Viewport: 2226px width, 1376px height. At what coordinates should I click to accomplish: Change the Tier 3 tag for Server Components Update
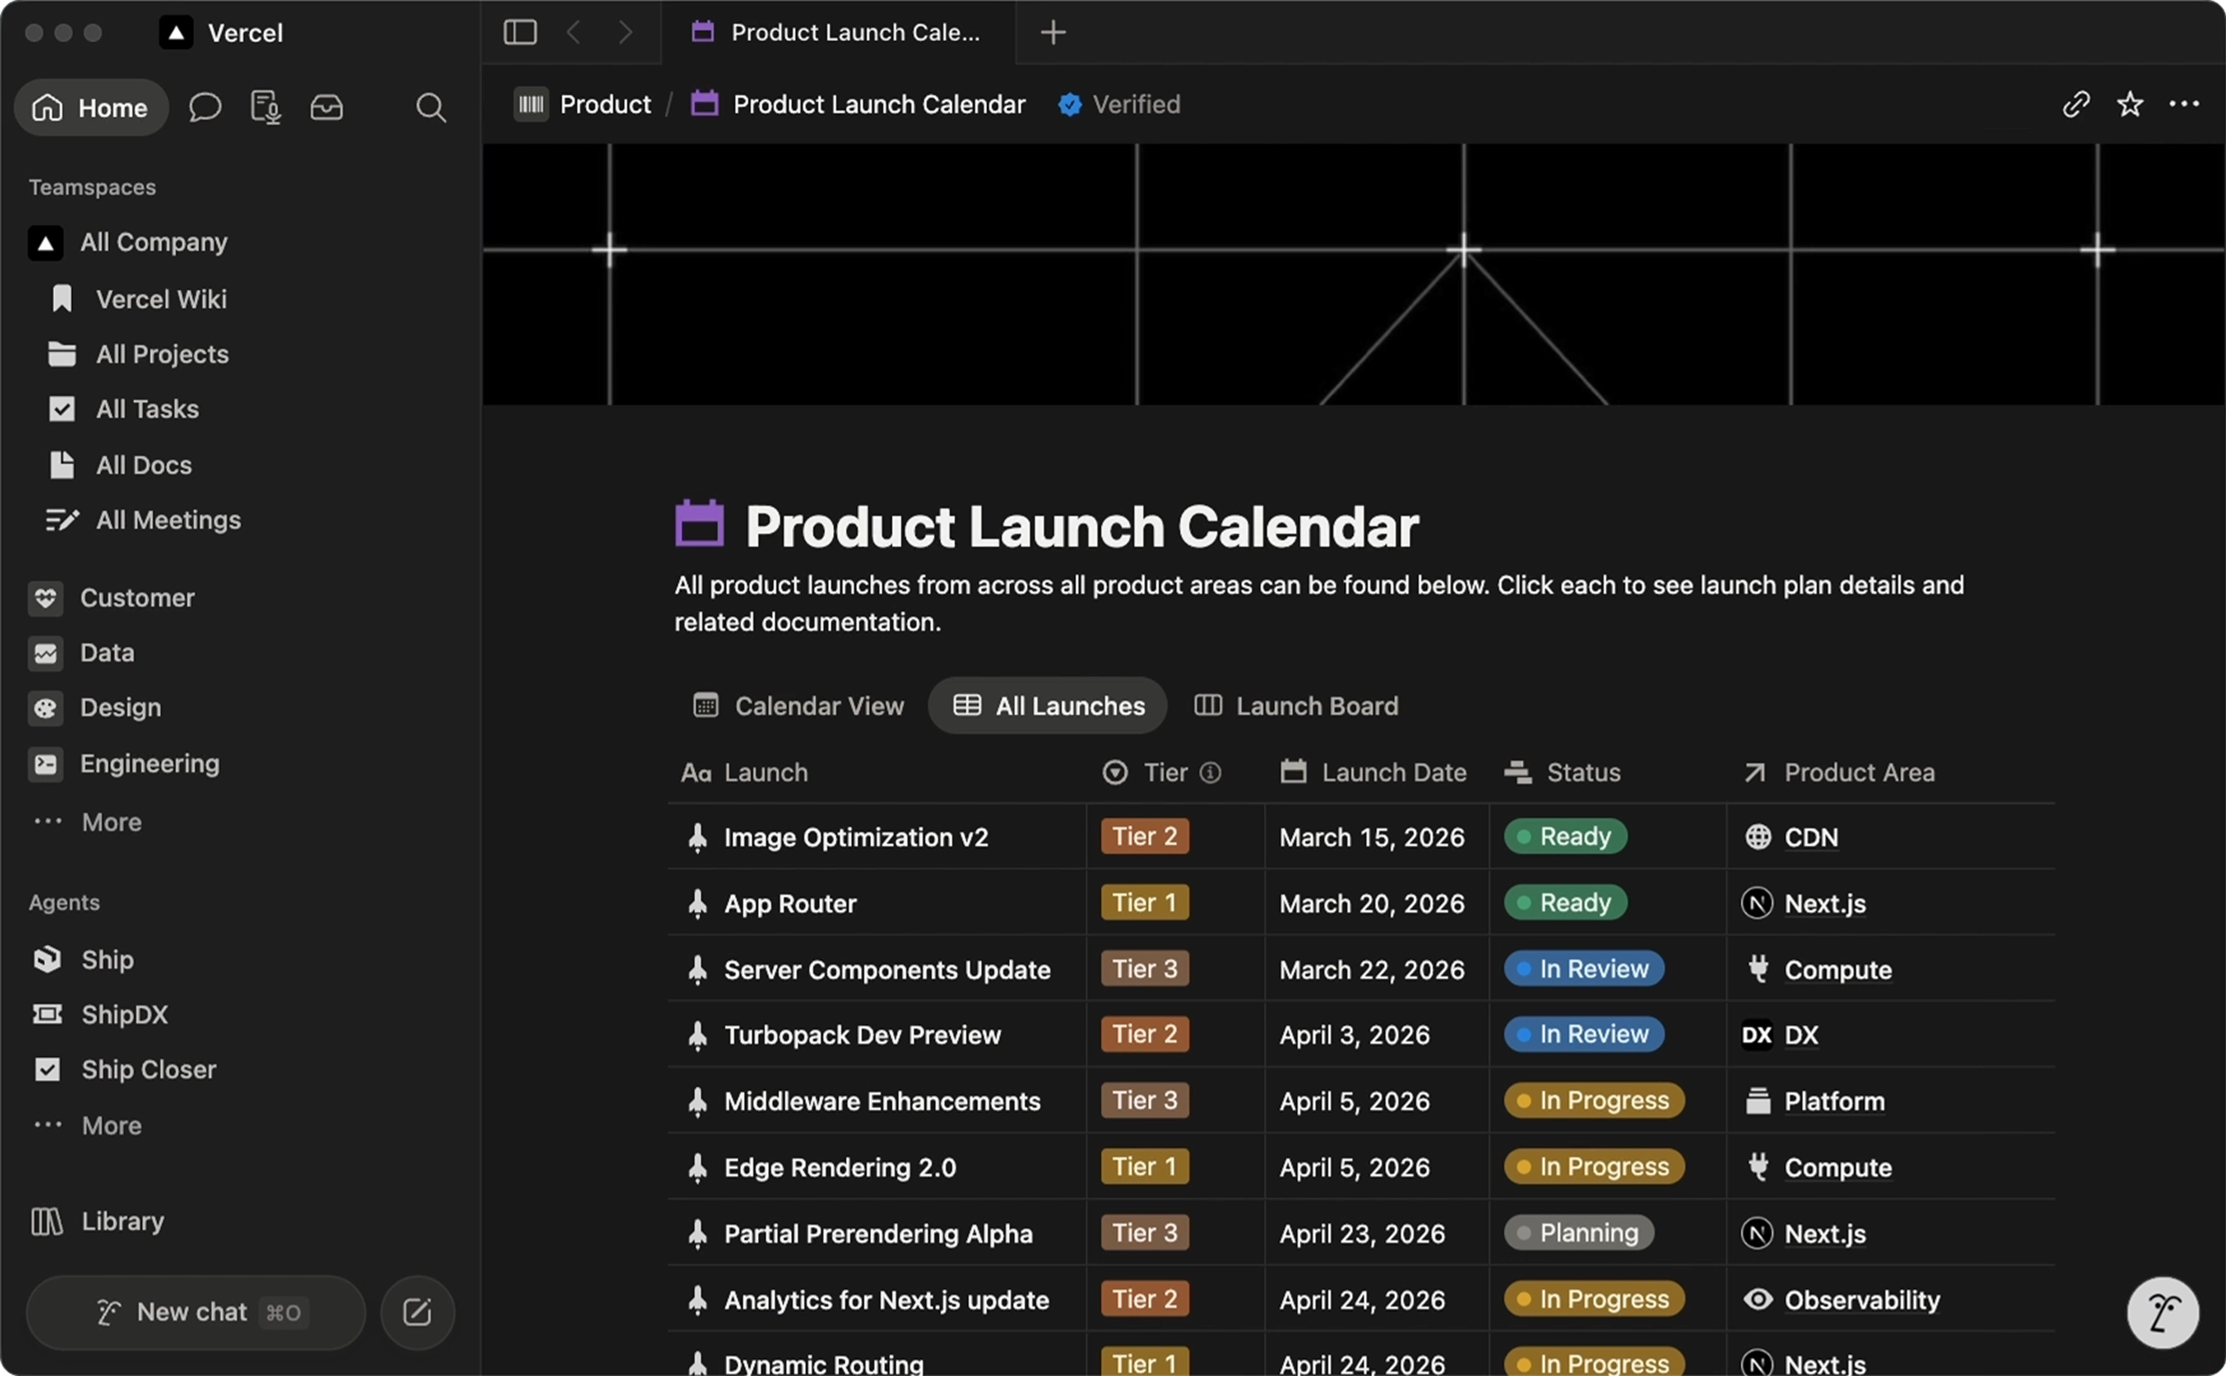point(1145,969)
